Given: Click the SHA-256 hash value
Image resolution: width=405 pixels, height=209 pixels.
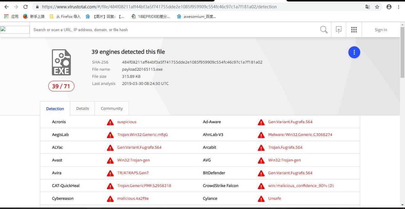Looking at the screenshot, I should [192, 62].
